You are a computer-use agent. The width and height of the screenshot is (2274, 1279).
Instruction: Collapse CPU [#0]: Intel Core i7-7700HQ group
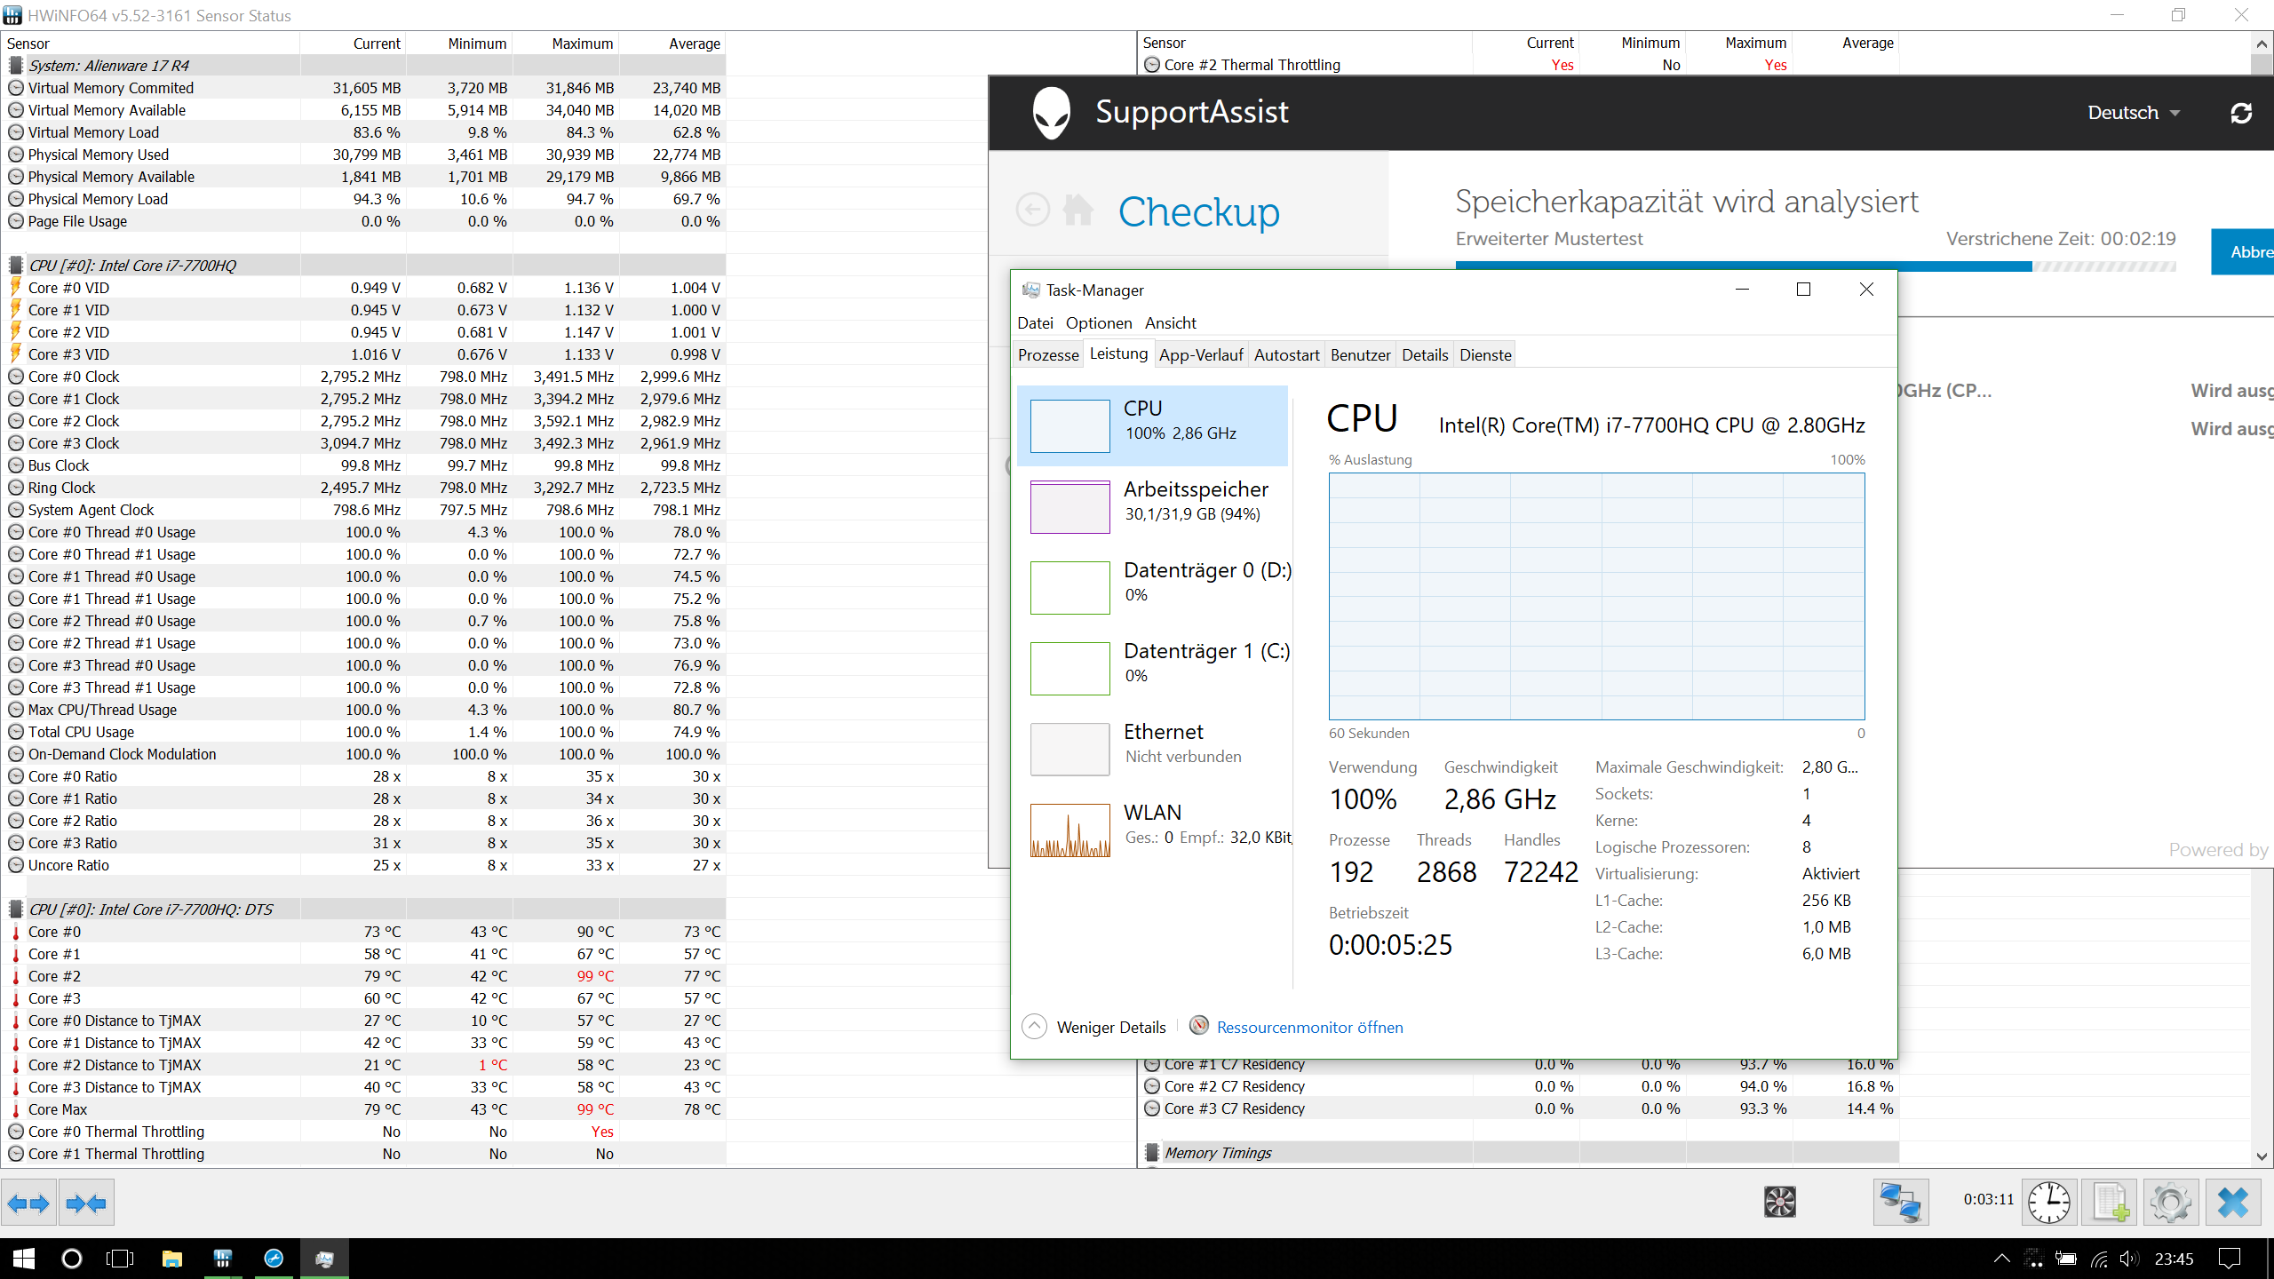[15, 266]
